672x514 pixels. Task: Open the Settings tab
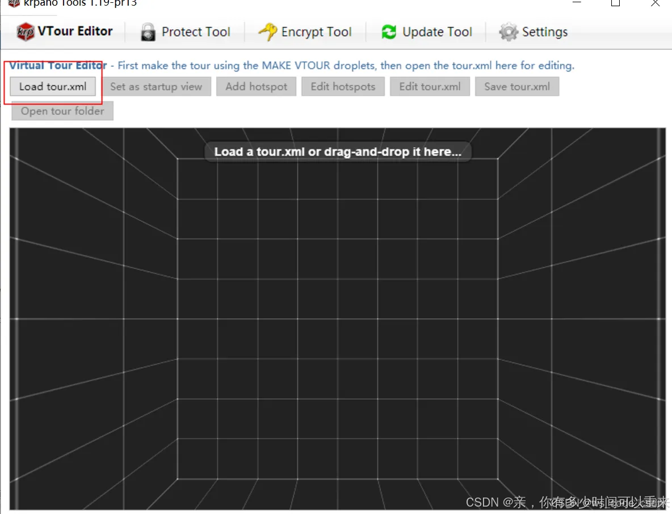(x=534, y=32)
